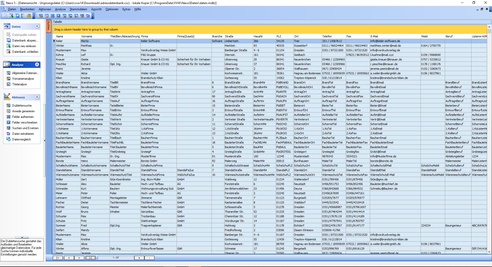Add a record with the plus button

tap(139, 258)
